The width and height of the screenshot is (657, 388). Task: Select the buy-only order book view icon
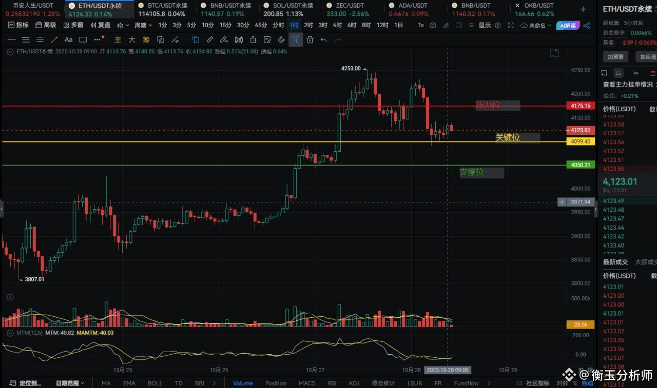(x=635, y=73)
